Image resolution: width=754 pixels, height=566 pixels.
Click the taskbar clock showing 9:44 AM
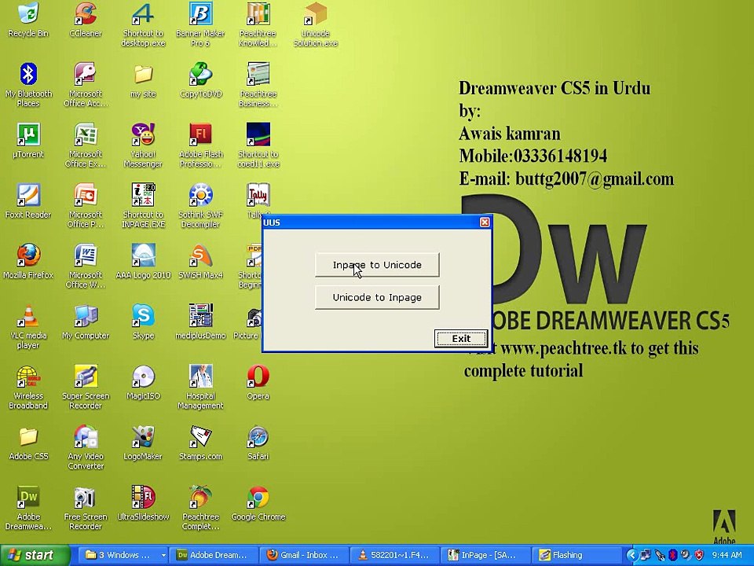pos(727,555)
